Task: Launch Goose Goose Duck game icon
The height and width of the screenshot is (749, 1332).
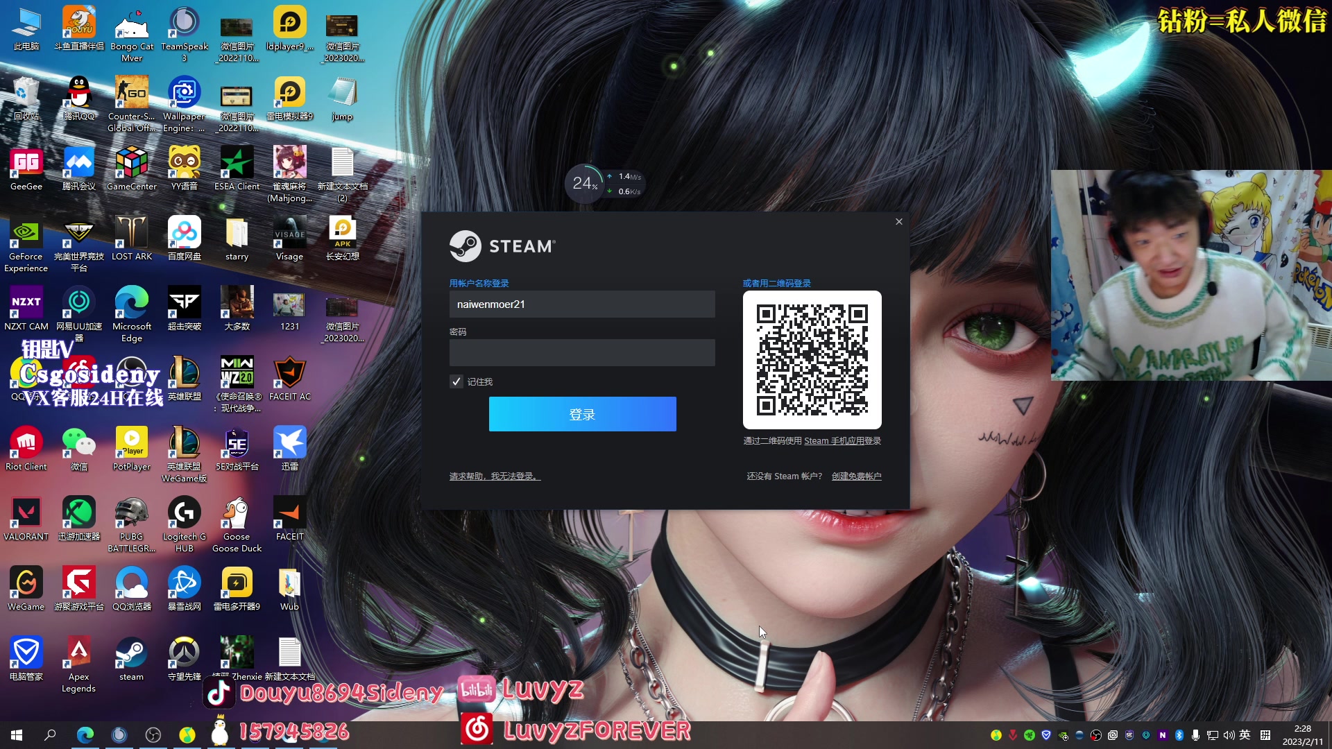Action: (237, 514)
